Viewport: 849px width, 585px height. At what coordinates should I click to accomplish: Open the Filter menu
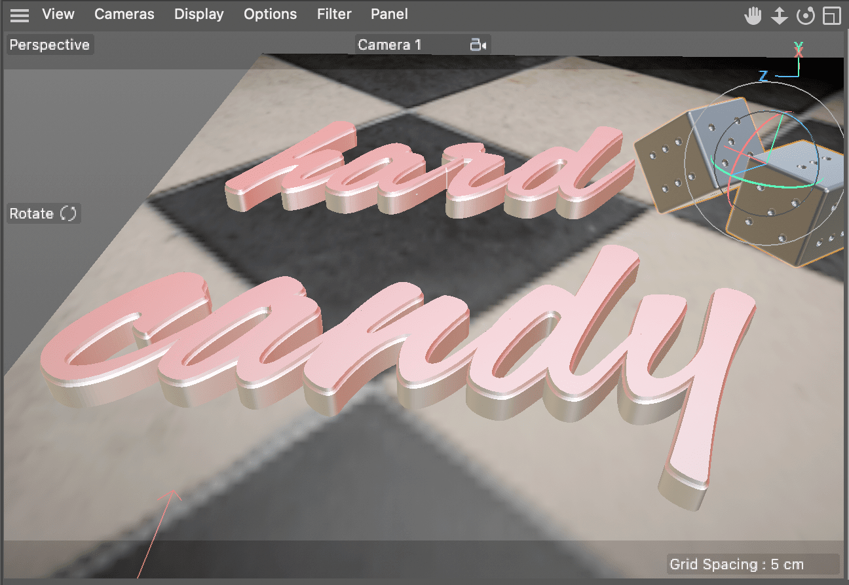click(x=333, y=14)
